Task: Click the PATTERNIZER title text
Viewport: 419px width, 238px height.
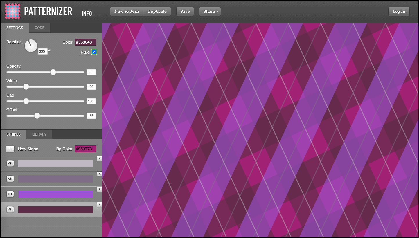Action: click(x=48, y=11)
